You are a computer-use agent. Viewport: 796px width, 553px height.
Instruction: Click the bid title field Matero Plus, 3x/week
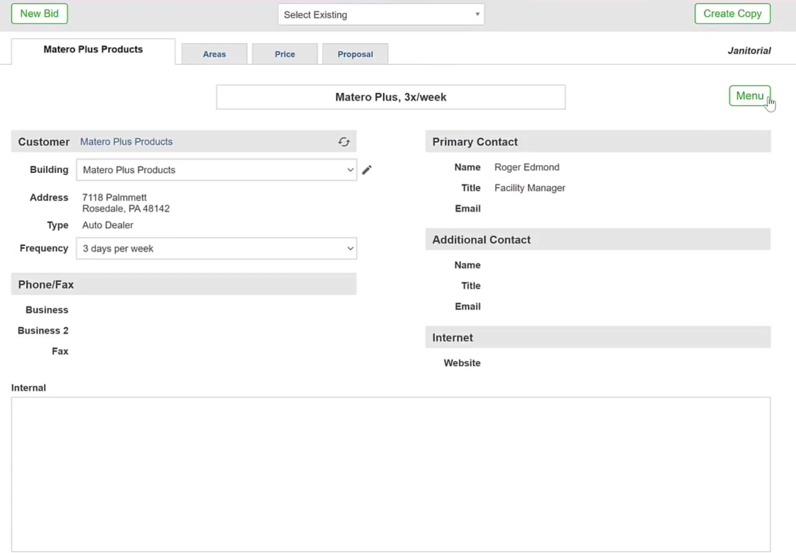tap(391, 97)
